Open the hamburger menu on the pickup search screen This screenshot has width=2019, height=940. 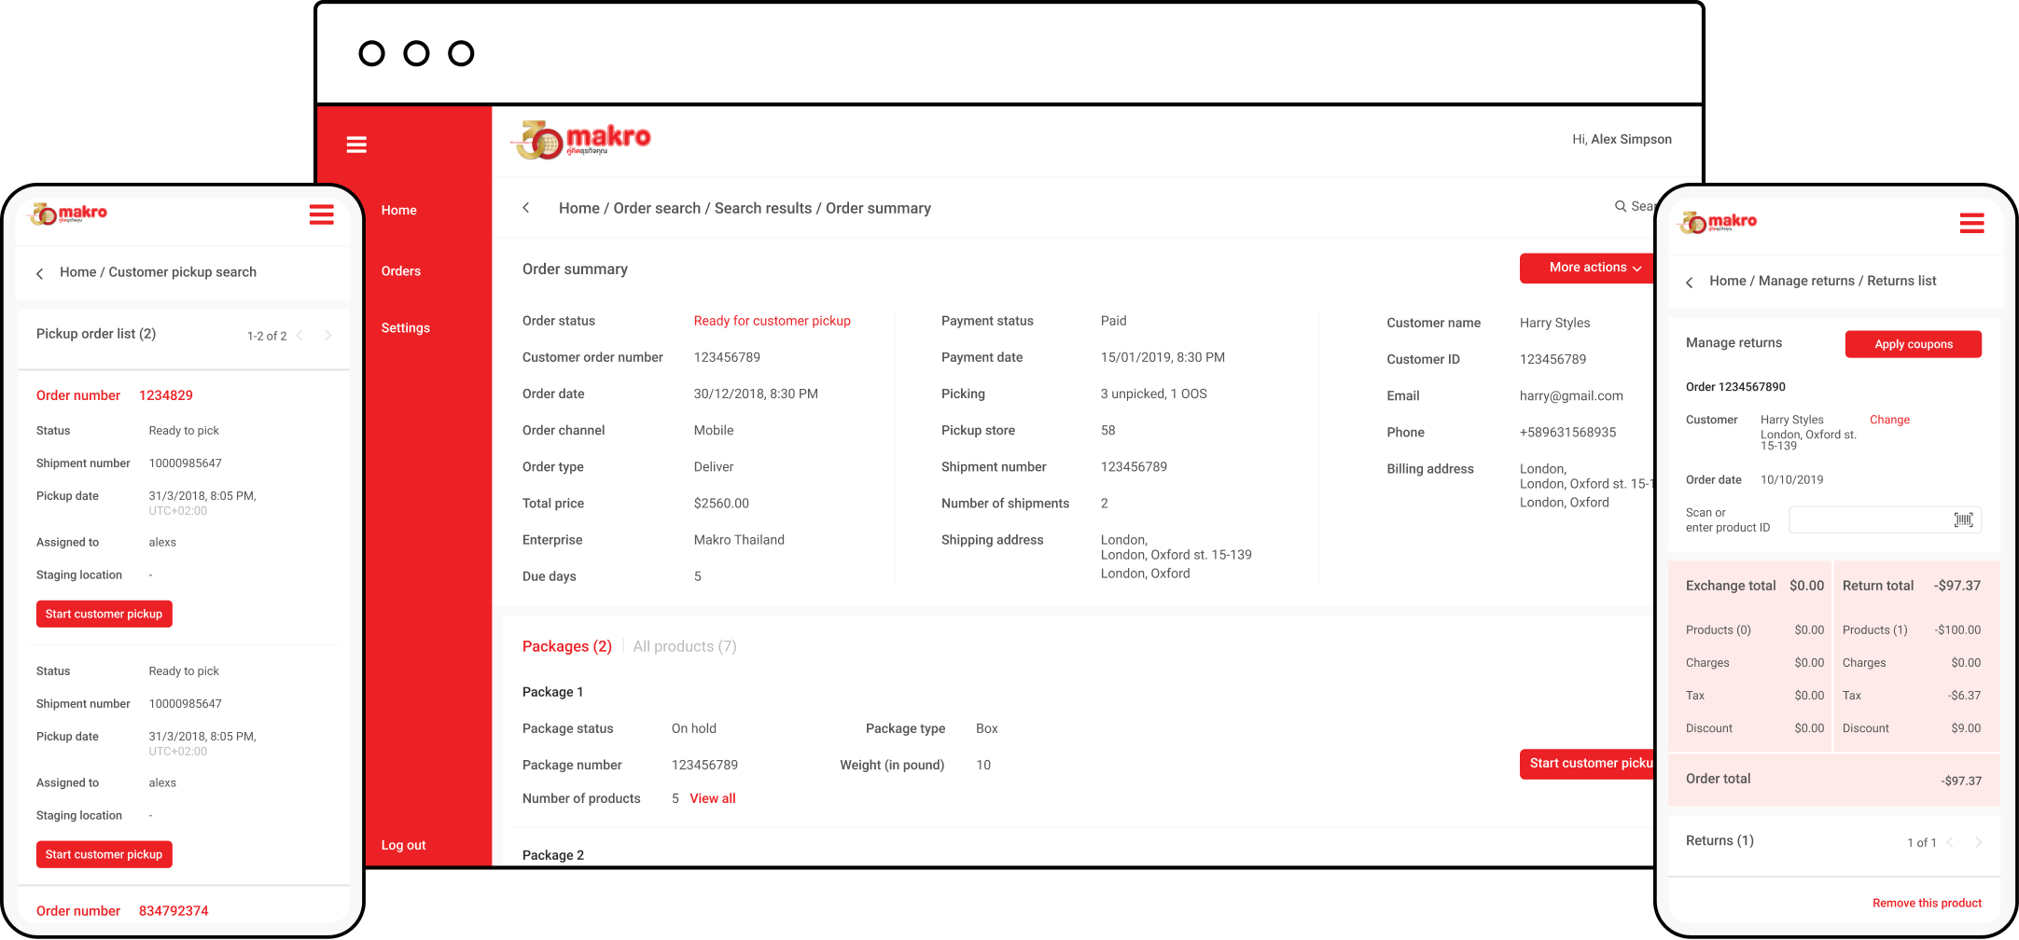tap(321, 214)
